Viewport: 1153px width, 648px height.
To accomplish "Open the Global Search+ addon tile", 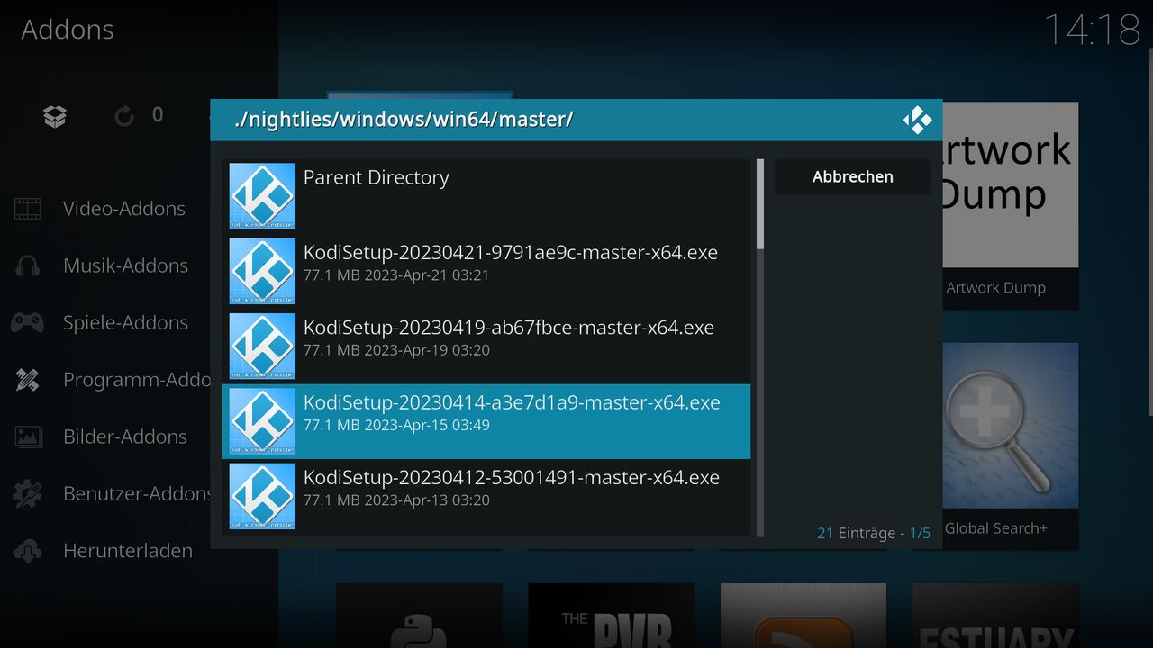I will click(x=1010, y=445).
